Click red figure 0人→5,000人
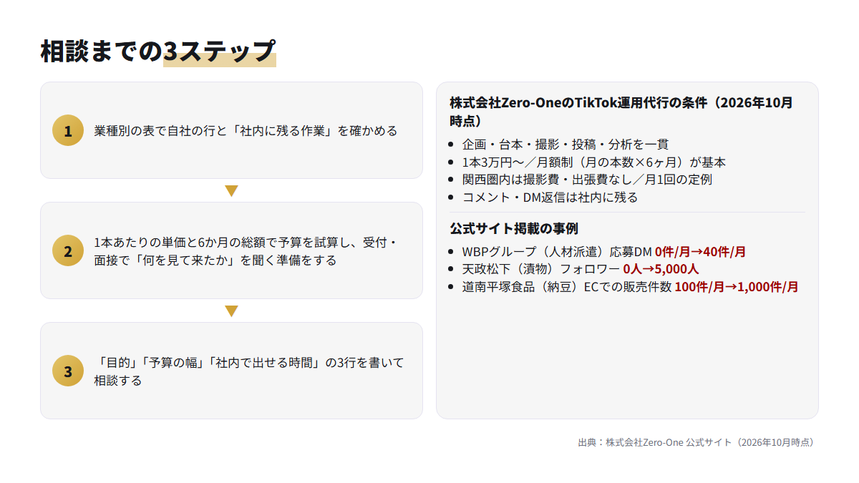Image resolution: width=859 pixels, height=483 pixels. point(661,269)
